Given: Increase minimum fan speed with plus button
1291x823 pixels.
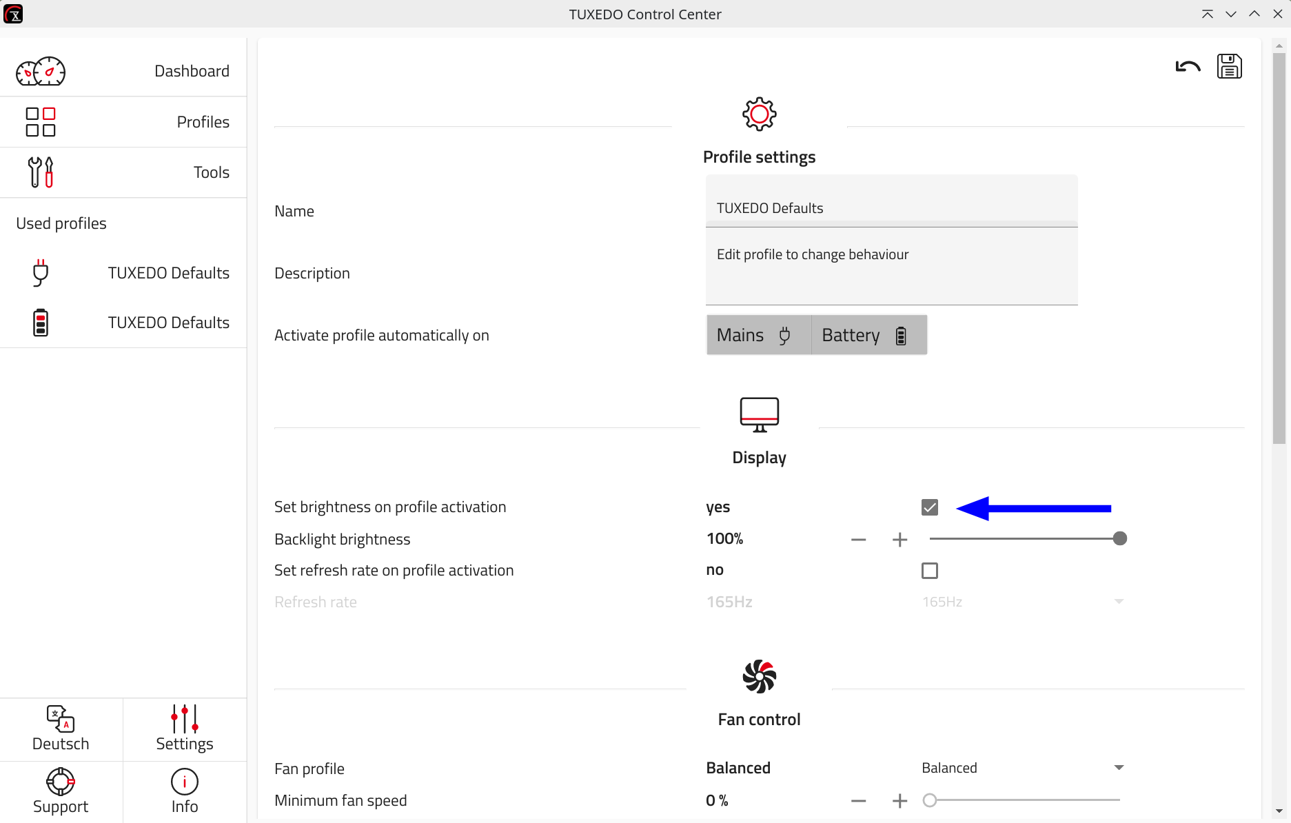Looking at the screenshot, I should click(899, 800).
